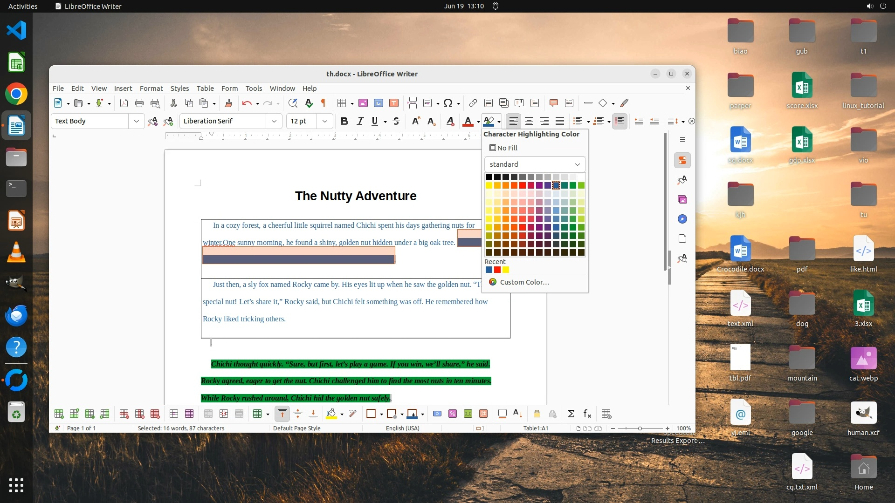Open the font size dropdown
Screen dimensions: 895x503
(325, 121)
